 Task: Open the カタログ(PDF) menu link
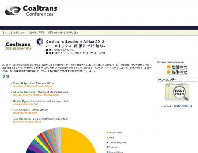pyautogui.click(x=36, y=33)
